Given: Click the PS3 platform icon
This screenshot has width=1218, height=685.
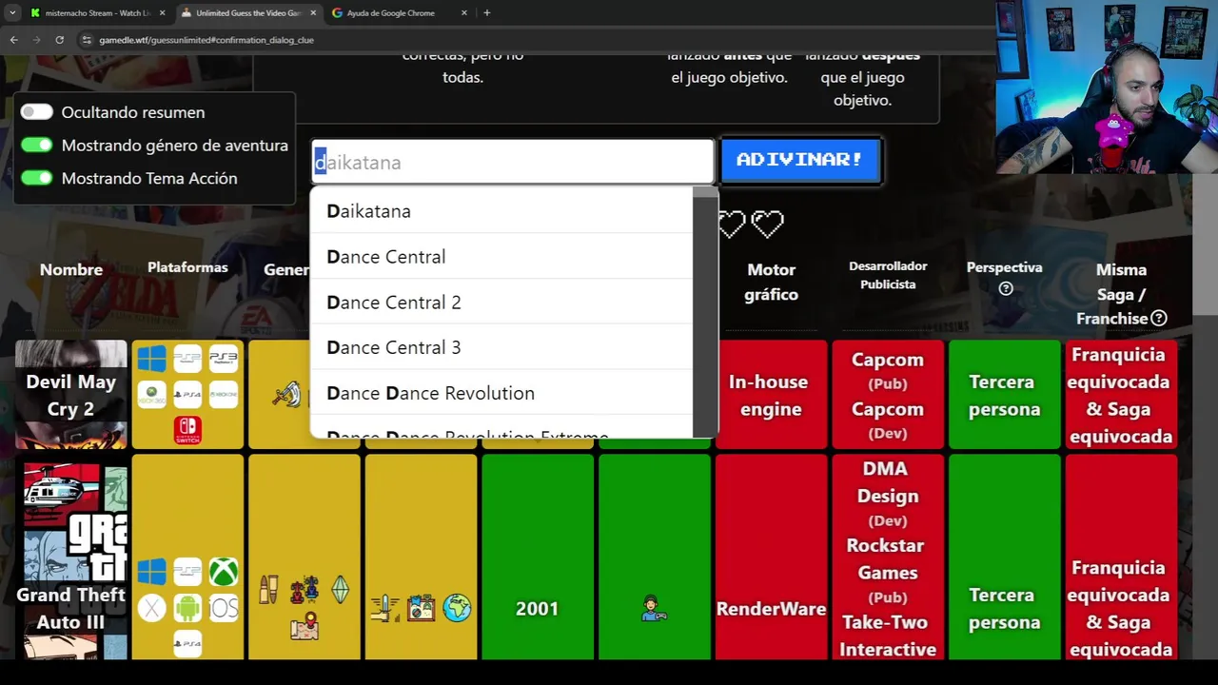Looking at the screenshot, I should [x=224, y=359].
